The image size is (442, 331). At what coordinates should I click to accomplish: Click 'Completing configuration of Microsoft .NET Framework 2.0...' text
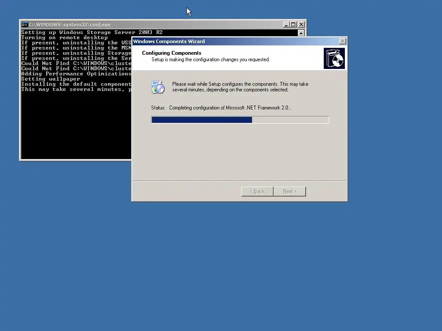click(x=230, y=108)
